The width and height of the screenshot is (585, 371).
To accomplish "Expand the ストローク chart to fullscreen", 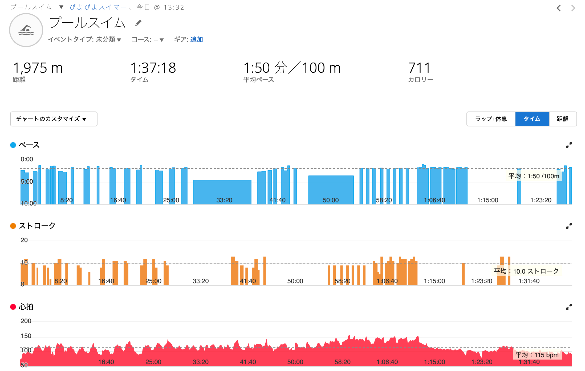I will [x=569, y=226].
